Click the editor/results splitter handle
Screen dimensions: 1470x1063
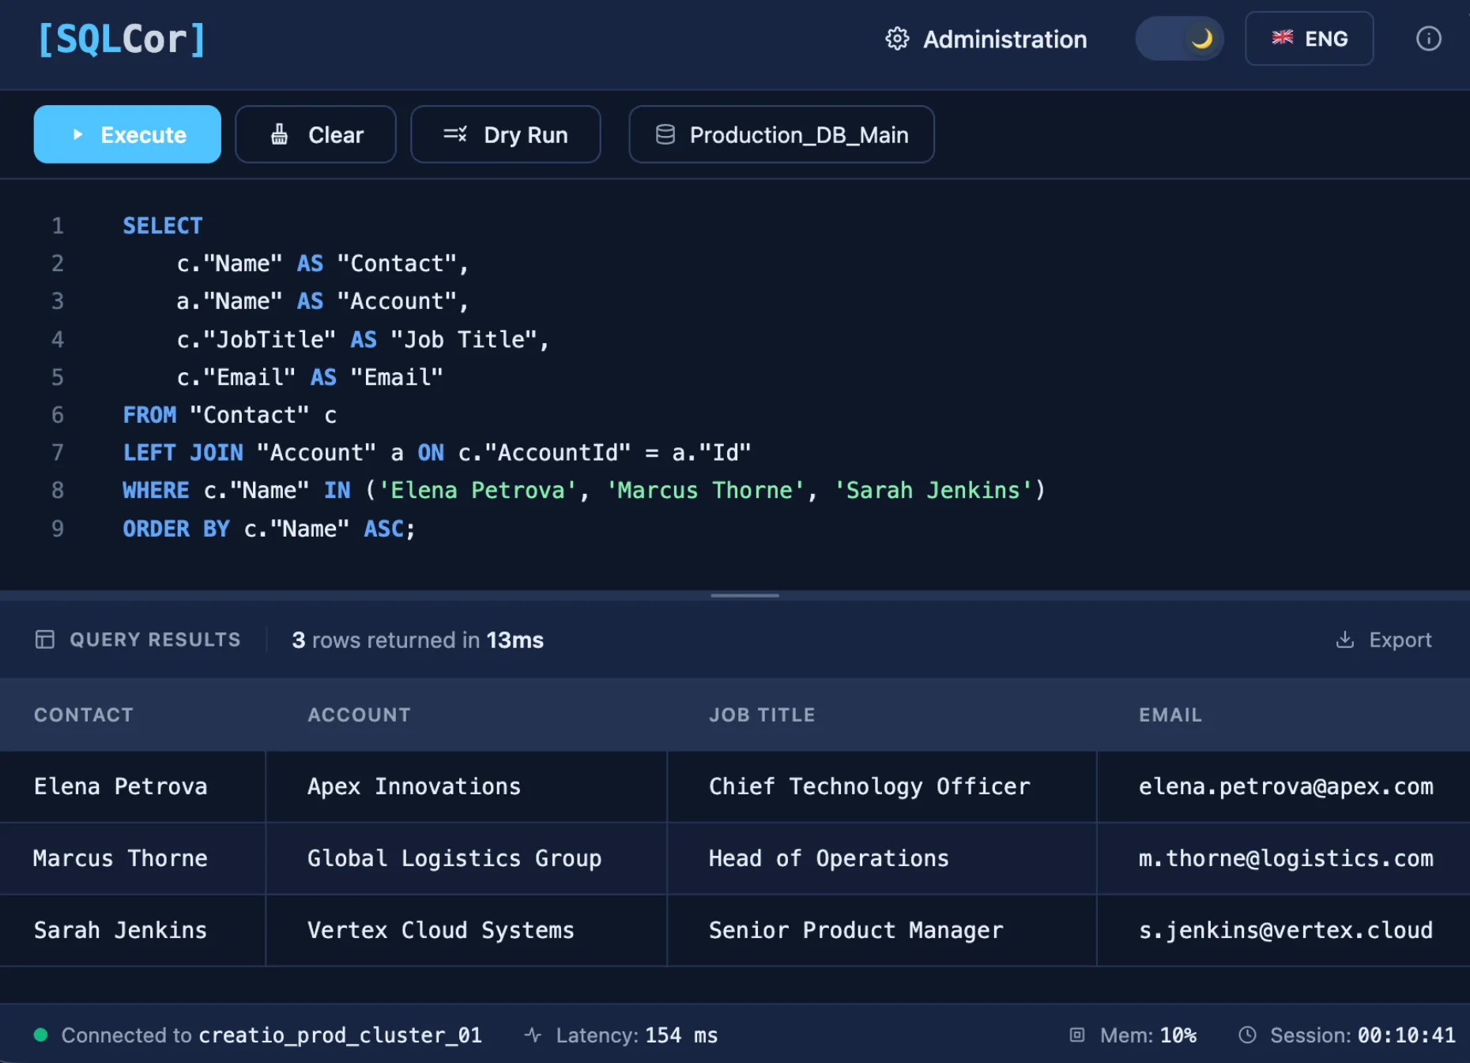pyautogui.click(x=744, y=595)
